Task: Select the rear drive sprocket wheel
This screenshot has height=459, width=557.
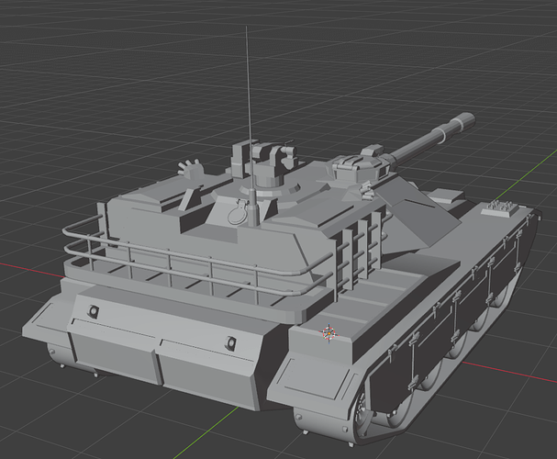Action: (363, 414)
